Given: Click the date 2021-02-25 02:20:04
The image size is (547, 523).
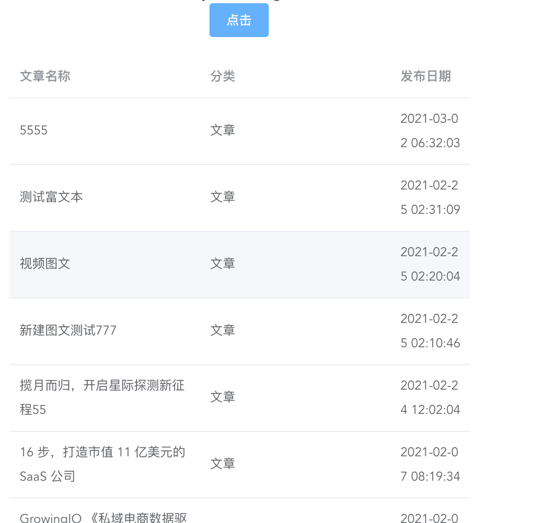Looking at the screenshot, I should coord(430,264).
